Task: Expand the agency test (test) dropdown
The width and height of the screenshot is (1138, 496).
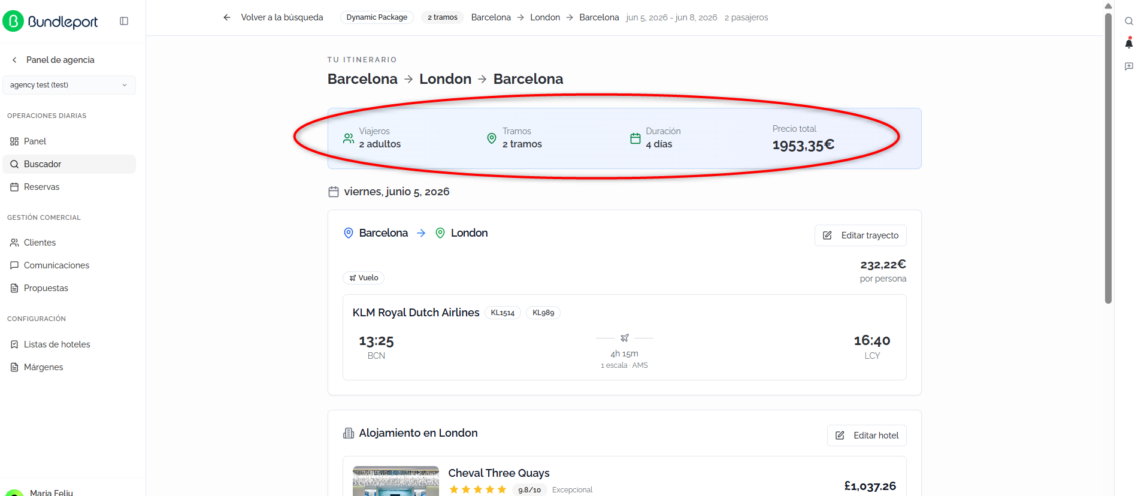Action: click(x=69, y=85)
